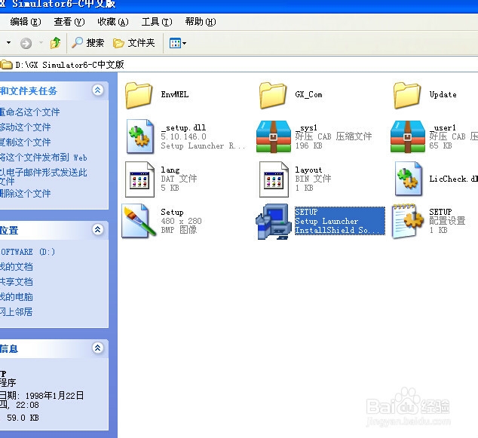Open the Forward button history dropdown arrow

(x=41, y=43)
